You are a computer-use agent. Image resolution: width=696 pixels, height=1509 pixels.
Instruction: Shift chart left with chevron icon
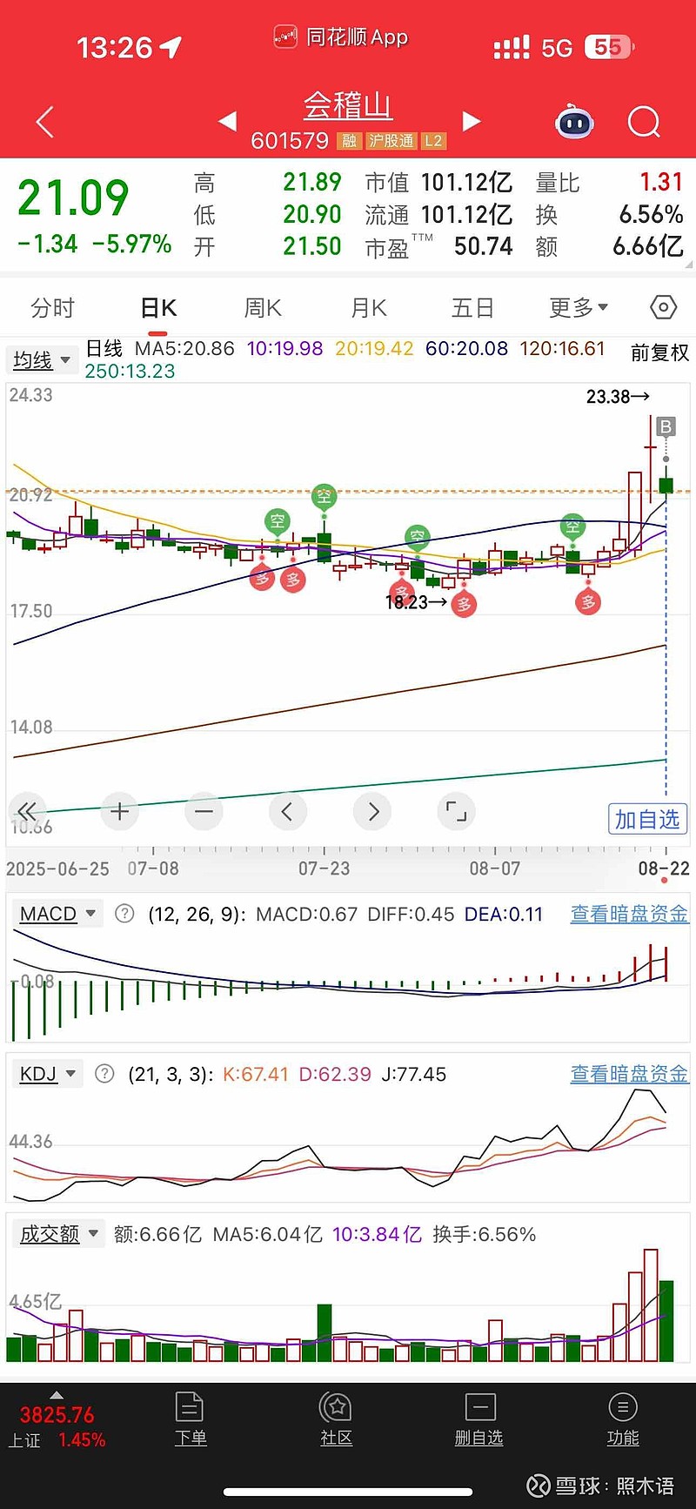point(287,812)
